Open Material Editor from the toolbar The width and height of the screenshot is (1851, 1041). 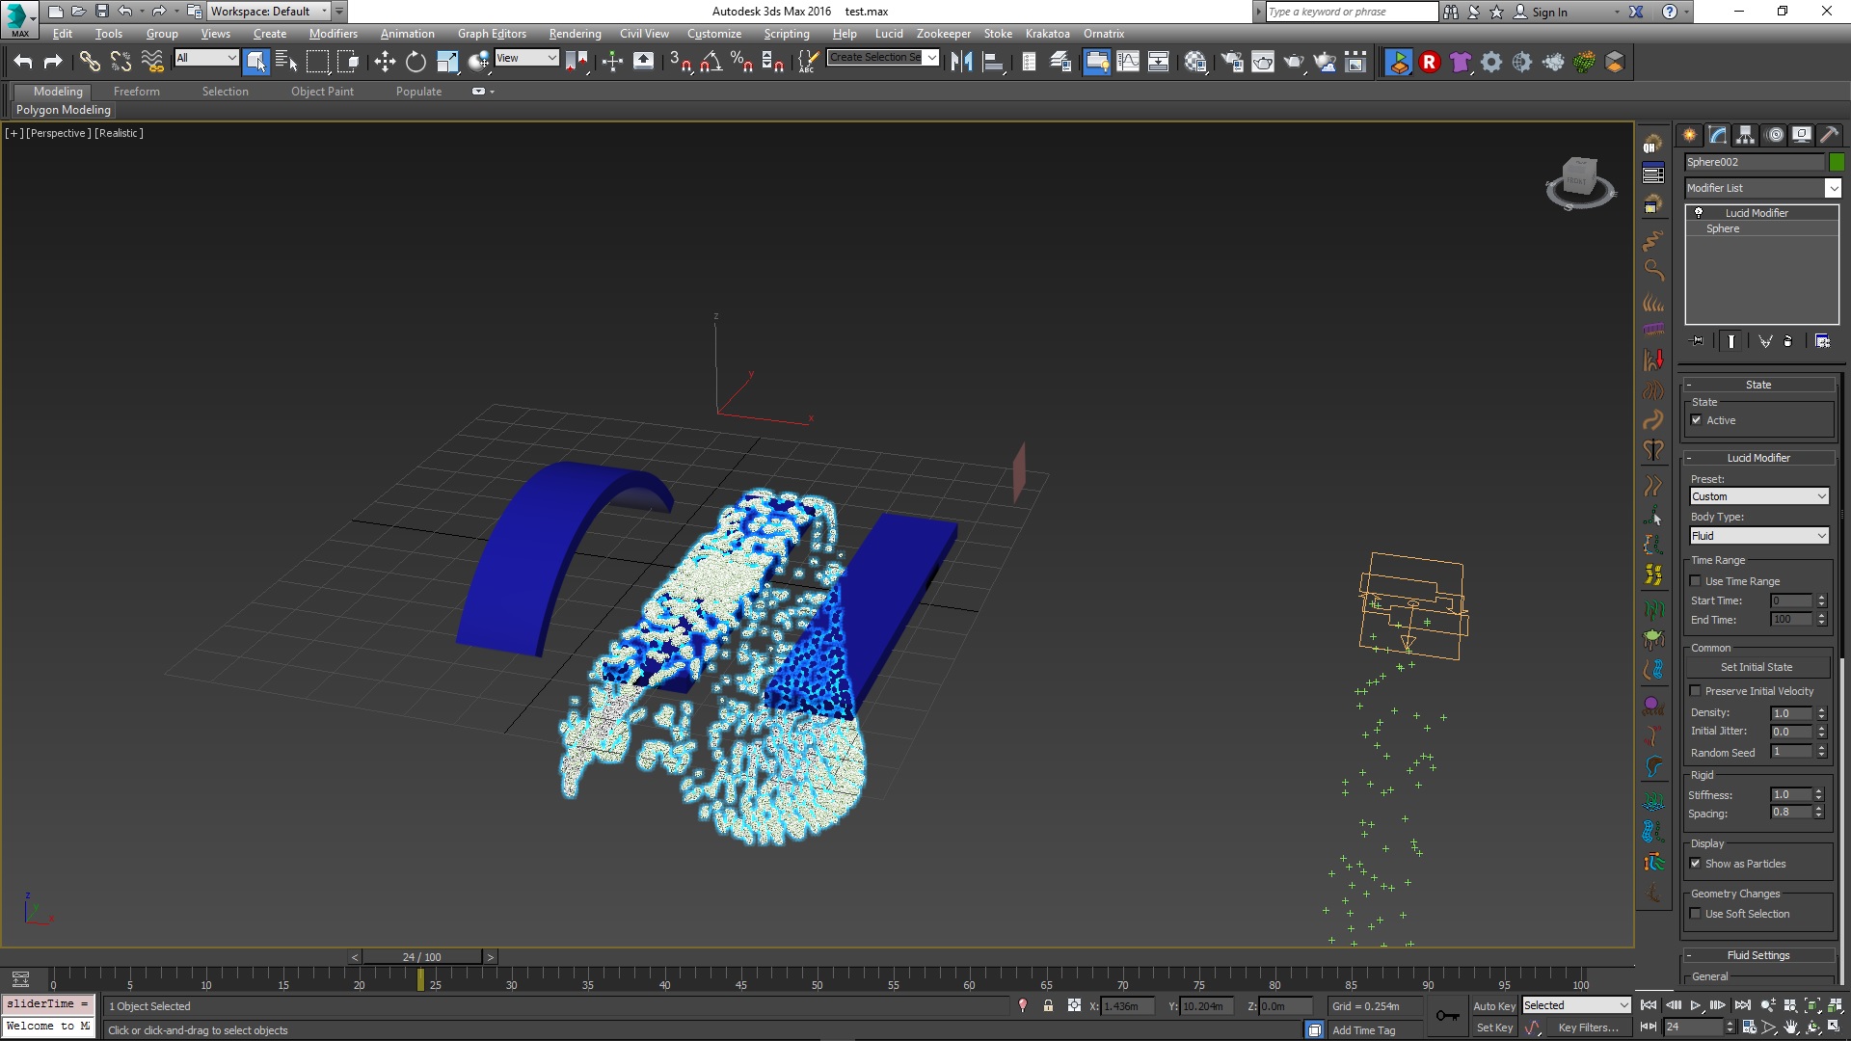(x=1195, y=63)
